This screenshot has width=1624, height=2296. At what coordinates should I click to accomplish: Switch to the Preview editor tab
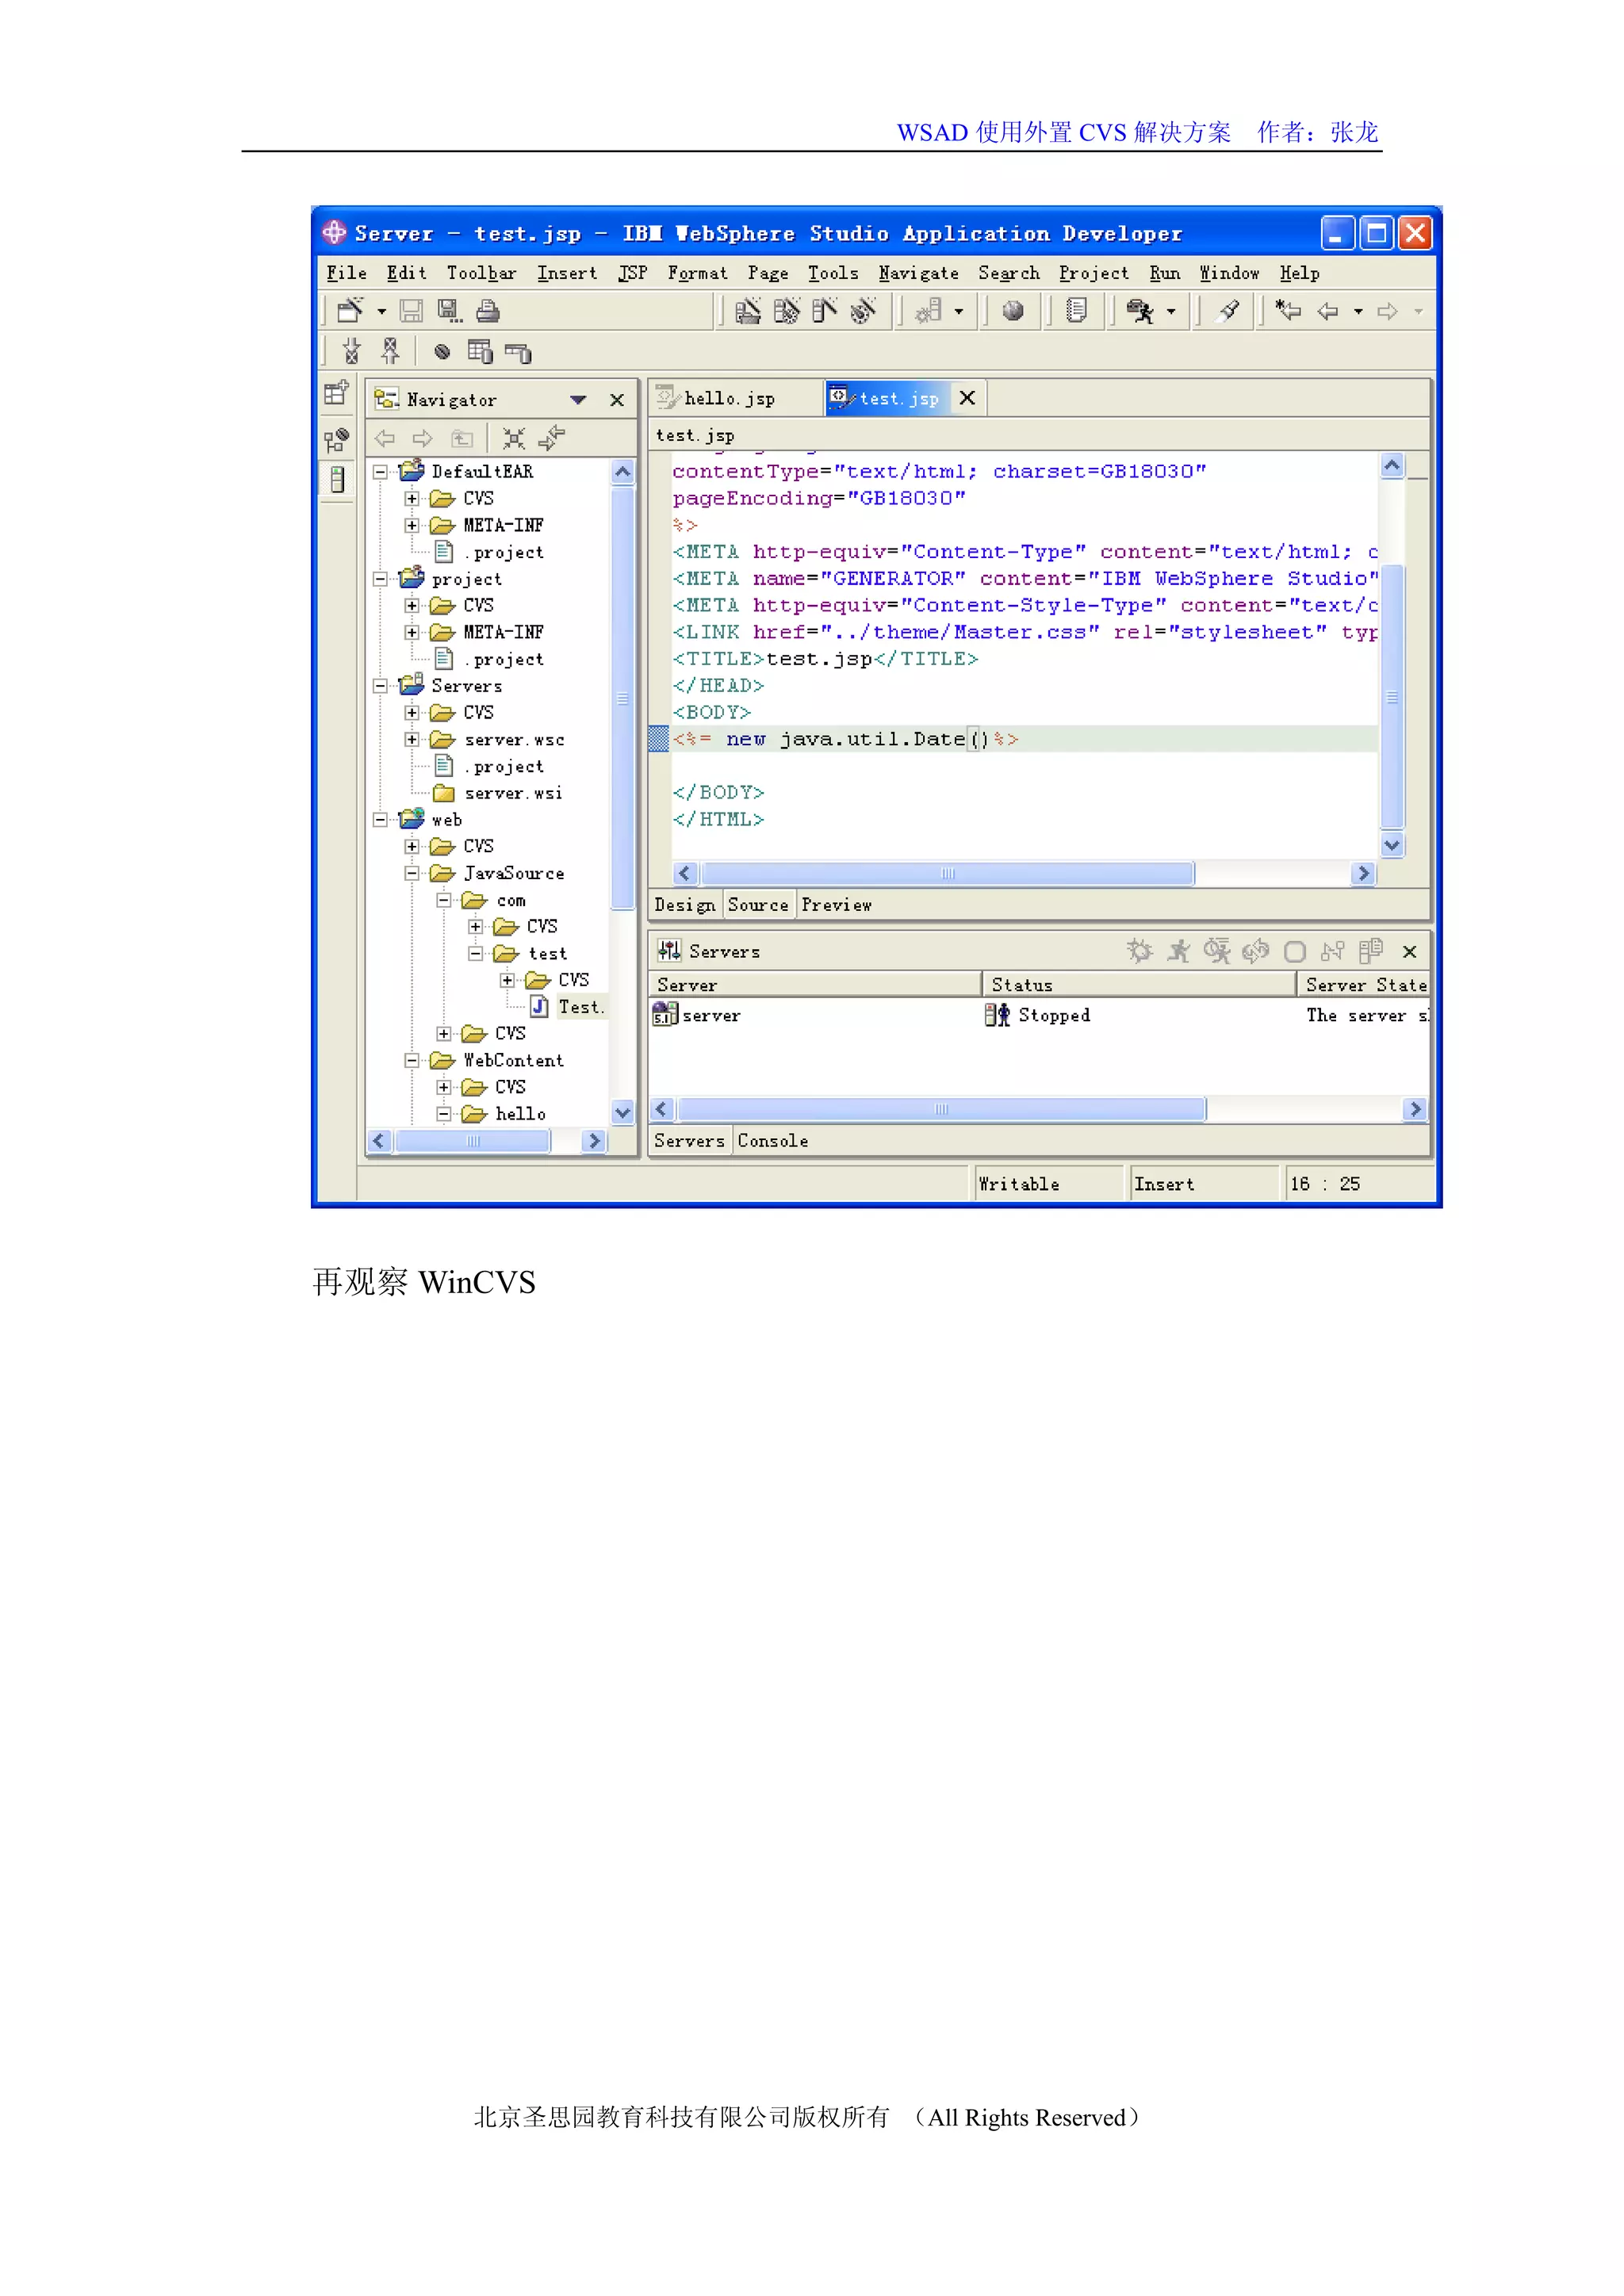pos(836,905)
